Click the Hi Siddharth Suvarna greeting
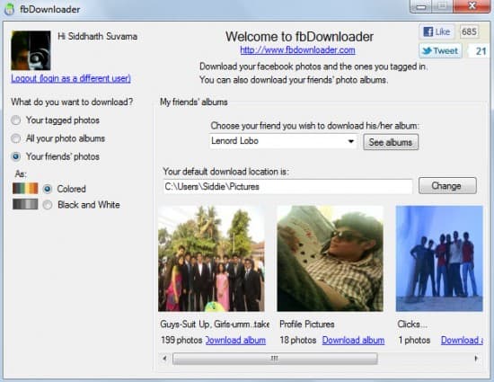 97,36
